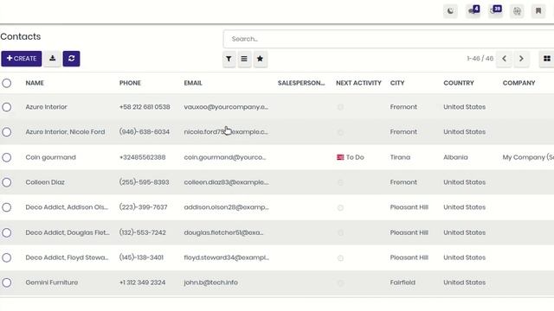The width and height of the screenshot is (554, 311).
Task: Open the Colleen Diaz contact name
Action: (45, 182)
